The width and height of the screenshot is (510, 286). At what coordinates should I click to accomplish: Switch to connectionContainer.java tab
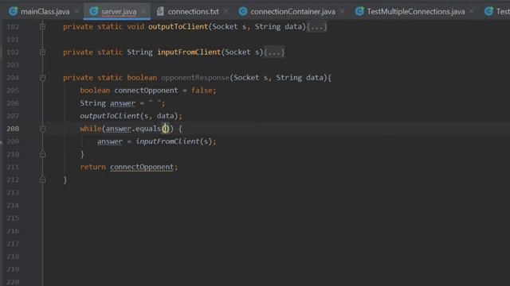(292, 12)
